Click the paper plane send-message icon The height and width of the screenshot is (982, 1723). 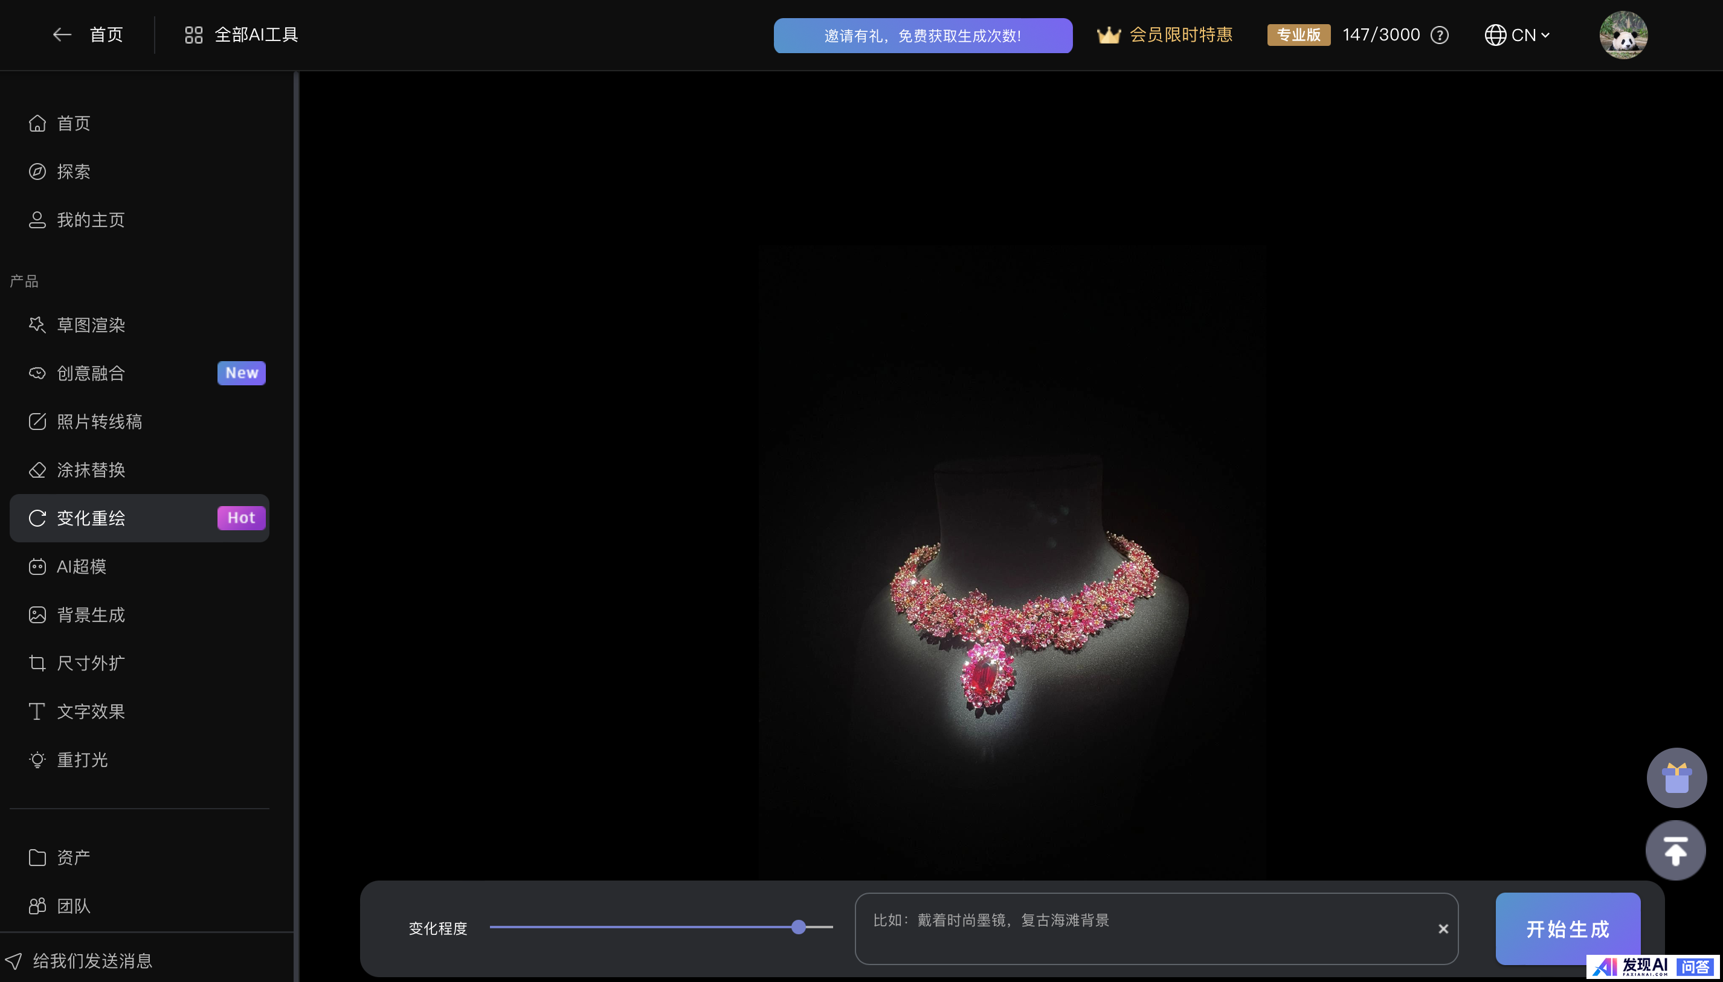tap(13, 960)
